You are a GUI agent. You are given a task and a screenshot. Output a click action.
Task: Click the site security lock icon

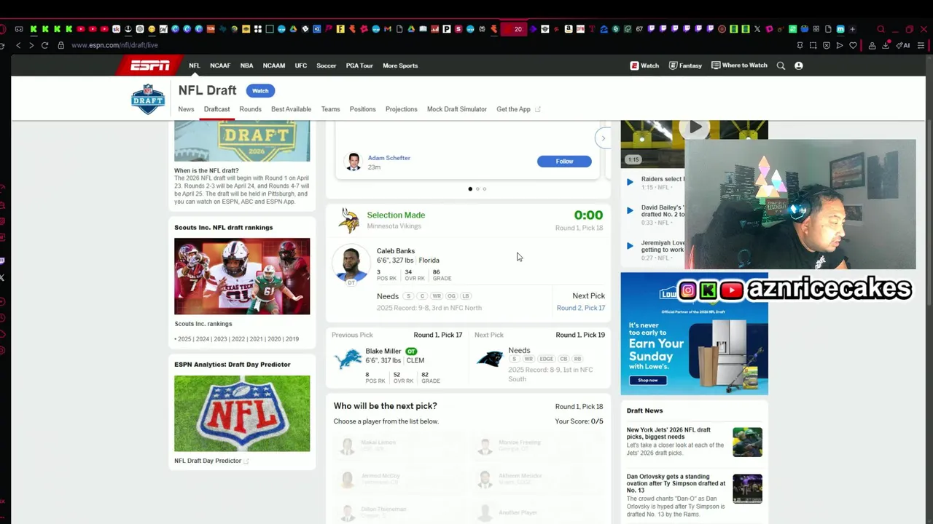(61, 45)
